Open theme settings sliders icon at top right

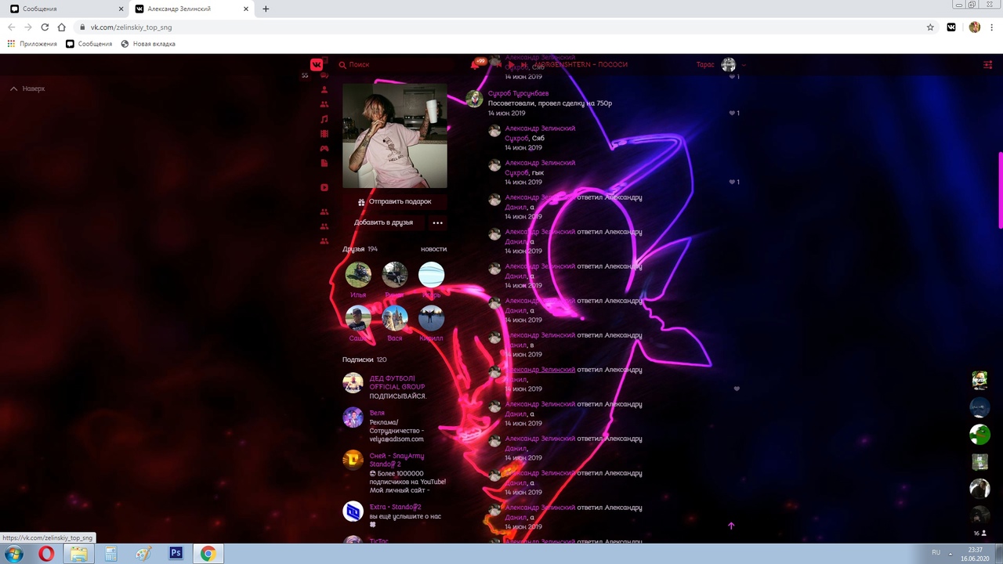coord(987,65)
